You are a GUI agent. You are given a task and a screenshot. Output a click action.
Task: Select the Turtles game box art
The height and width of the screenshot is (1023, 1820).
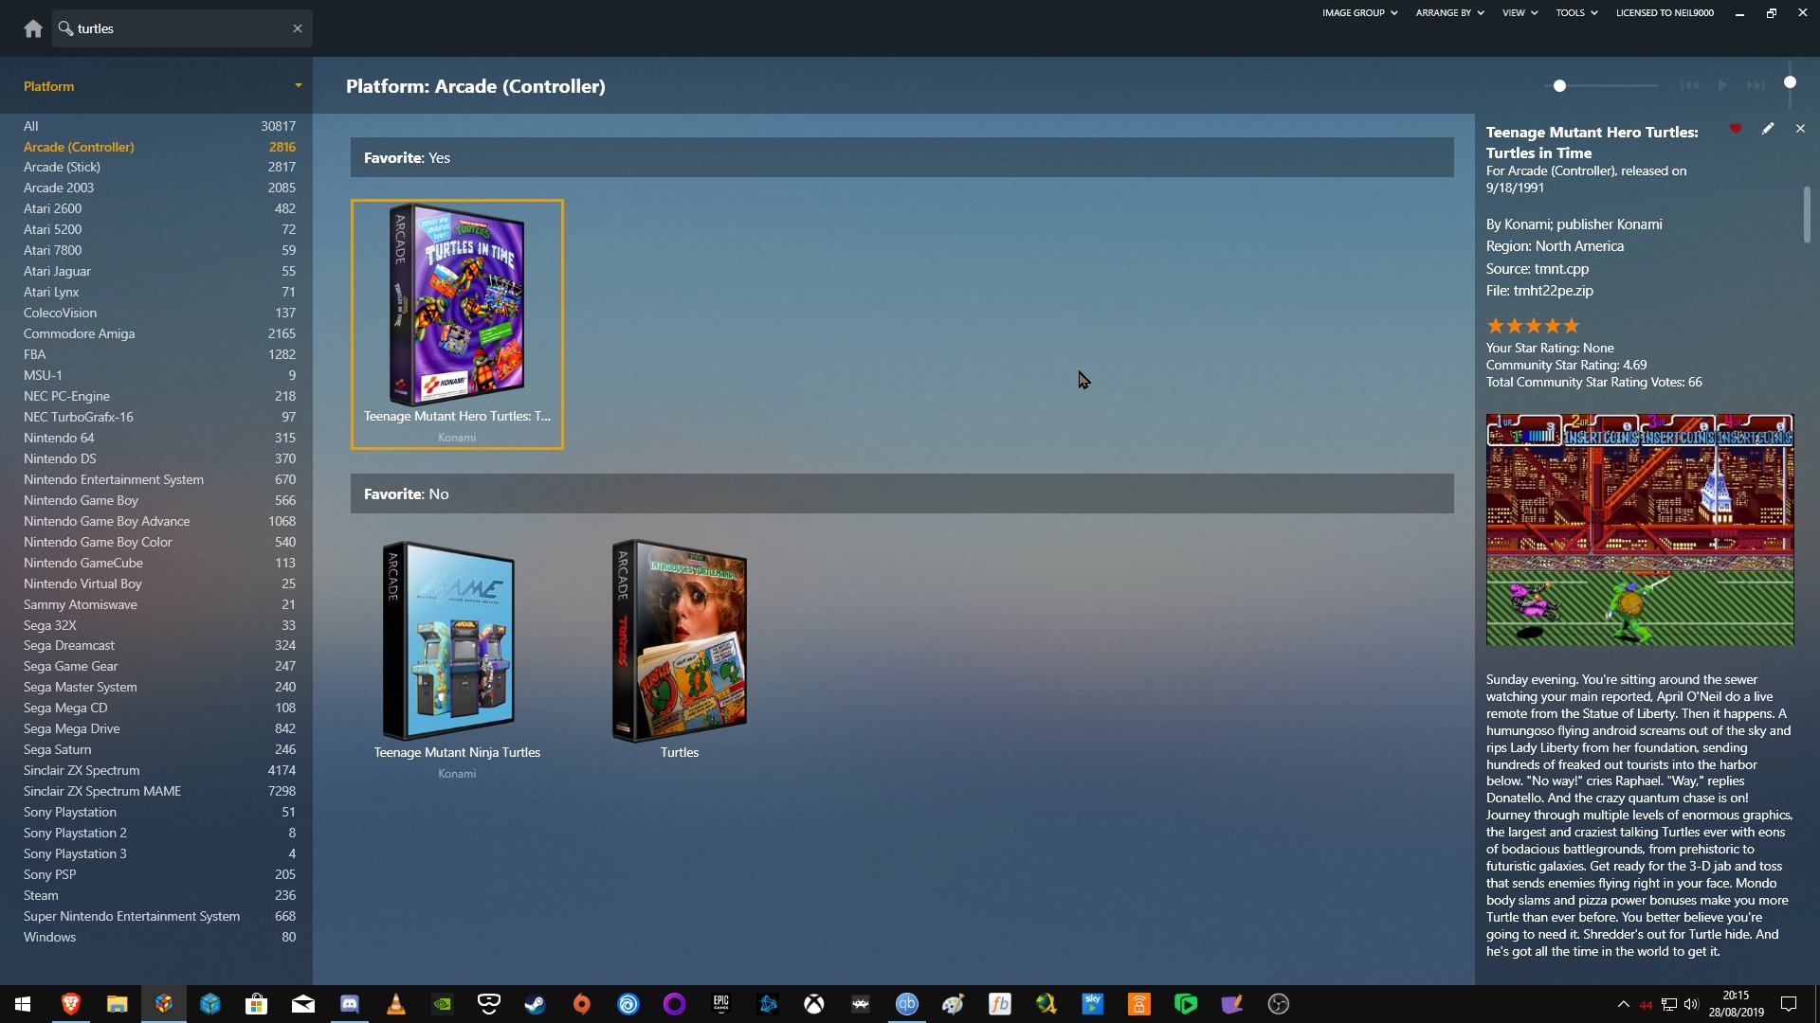point(679,640)
